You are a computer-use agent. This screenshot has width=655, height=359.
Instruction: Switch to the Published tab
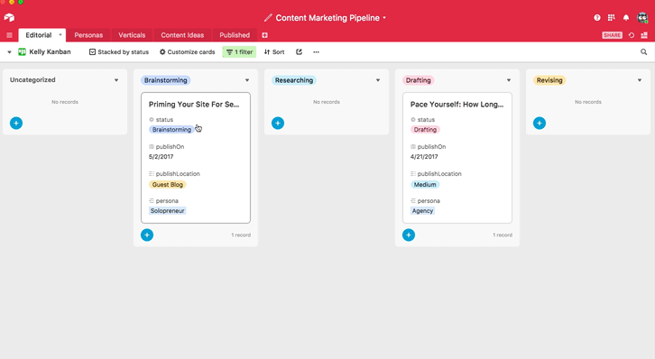(235, 35)
